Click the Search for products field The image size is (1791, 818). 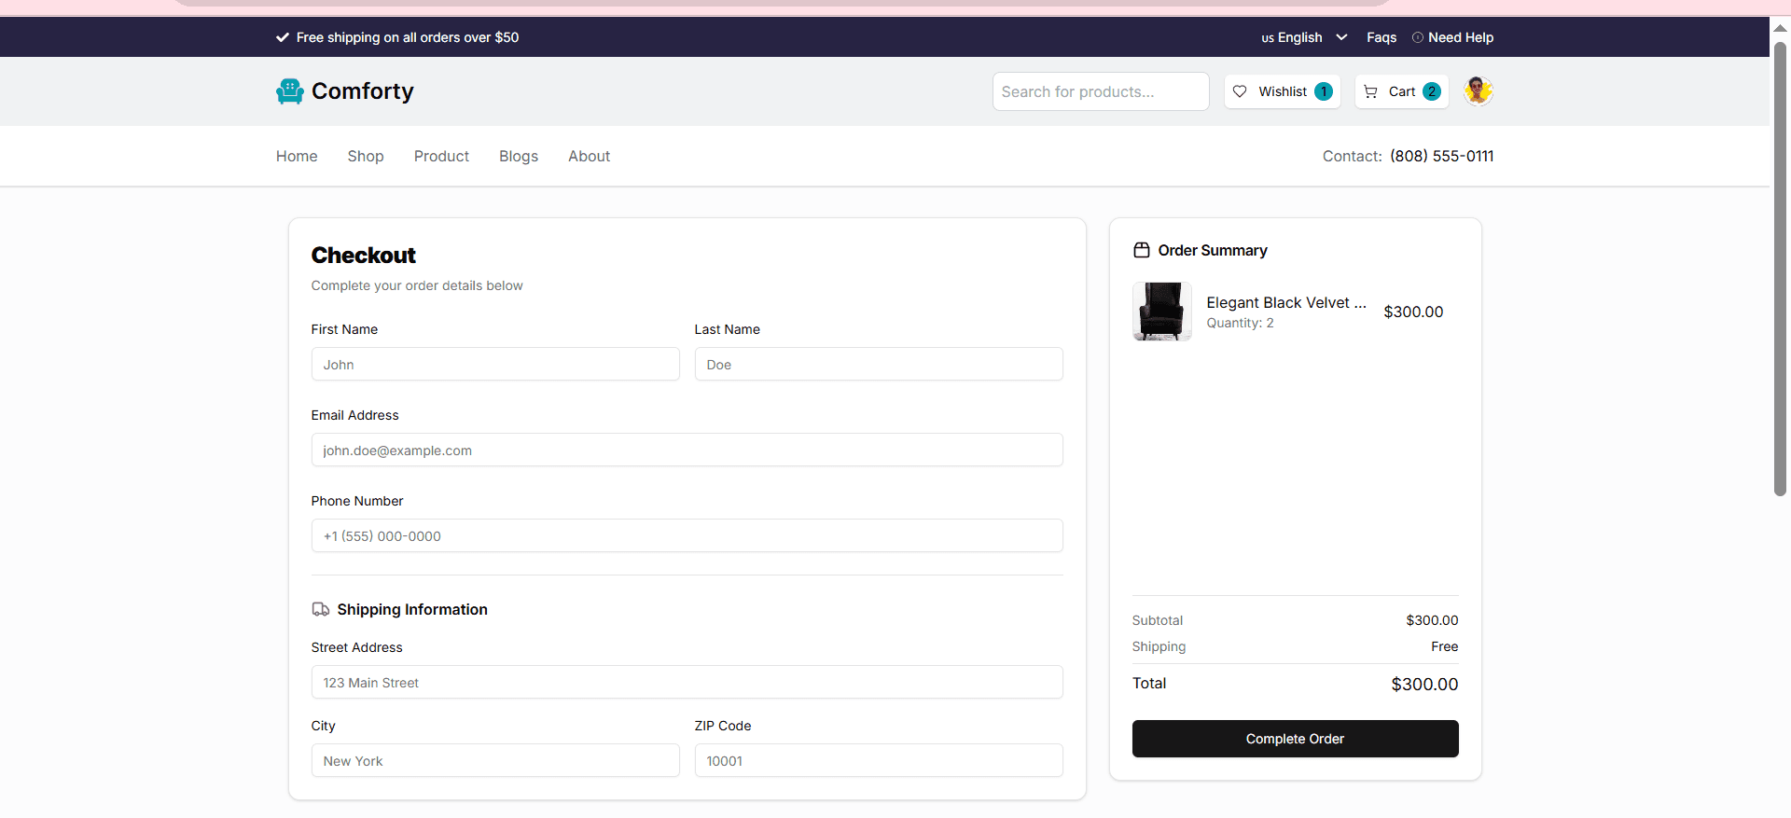(1101, 91)
